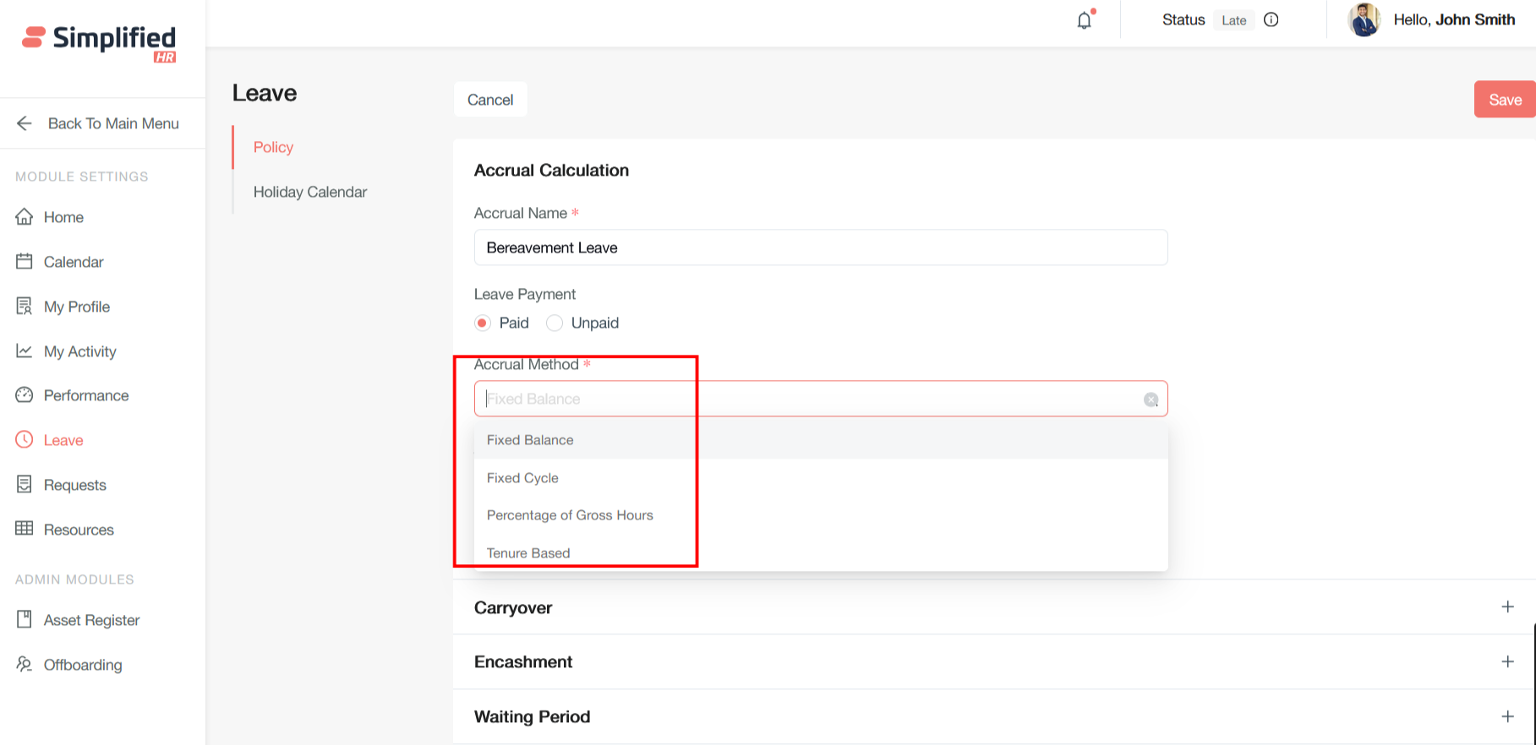Image resolution: width=1536 pixels, height=745 pixels.
Task: Expand the Carryover section
Action: (1507, 607)
